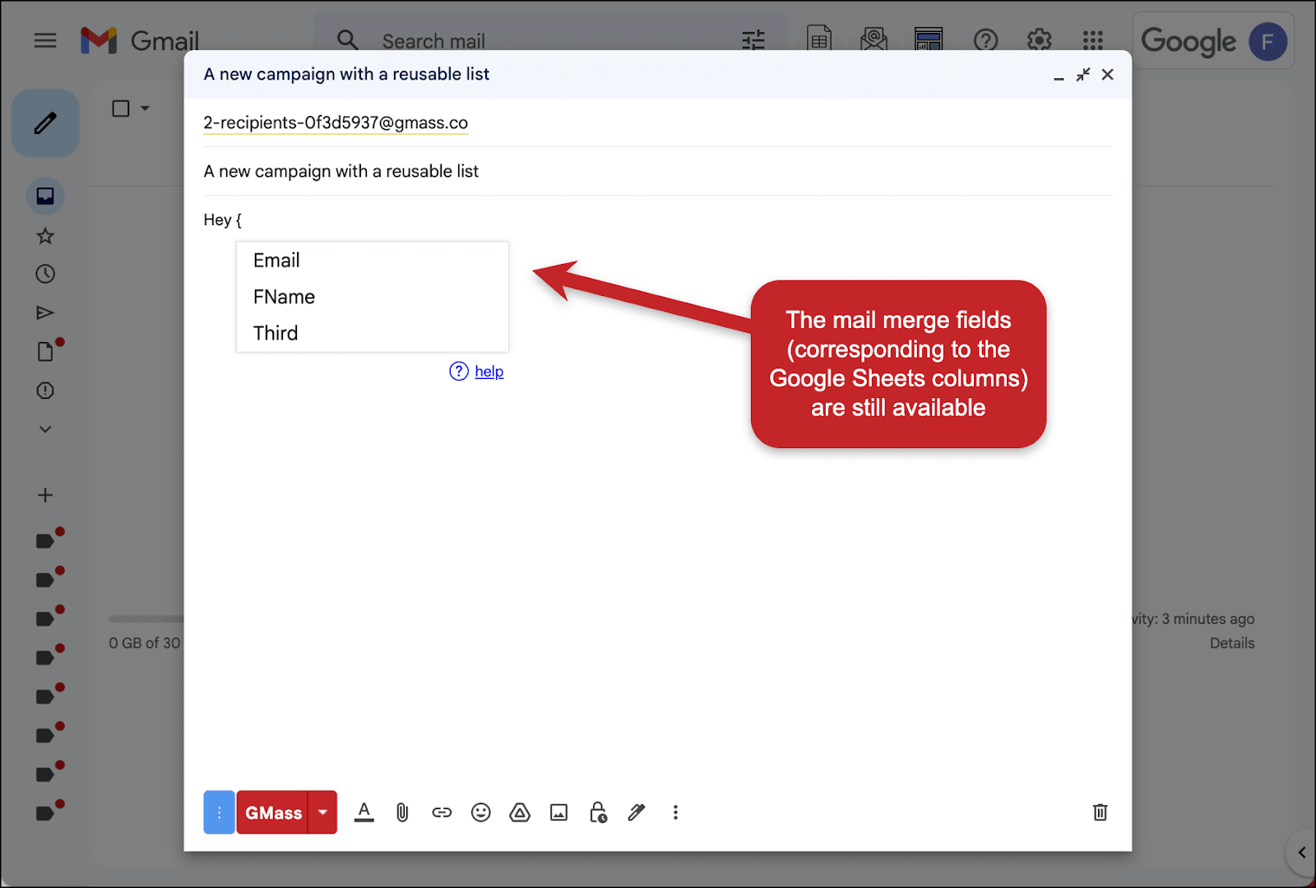Click the subject line field
The image size is (1316, 888).
[657, 171]
